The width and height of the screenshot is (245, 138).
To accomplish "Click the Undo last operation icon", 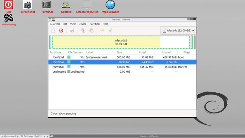I will [x=102, y=30].
